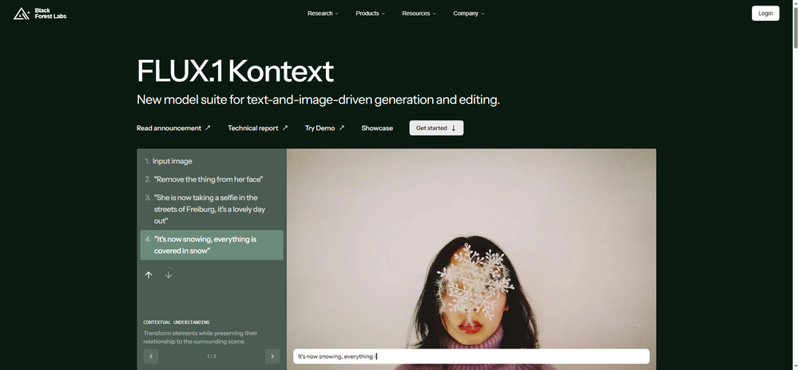799x370 pixels.
Task: Expand the Research dropdown menu
Action: click(323, 14)
